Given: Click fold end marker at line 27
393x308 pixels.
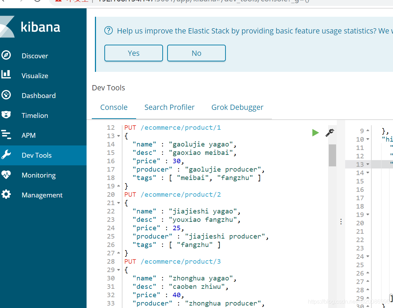Looking at the screenshot, I should click(x=119, y=253).
